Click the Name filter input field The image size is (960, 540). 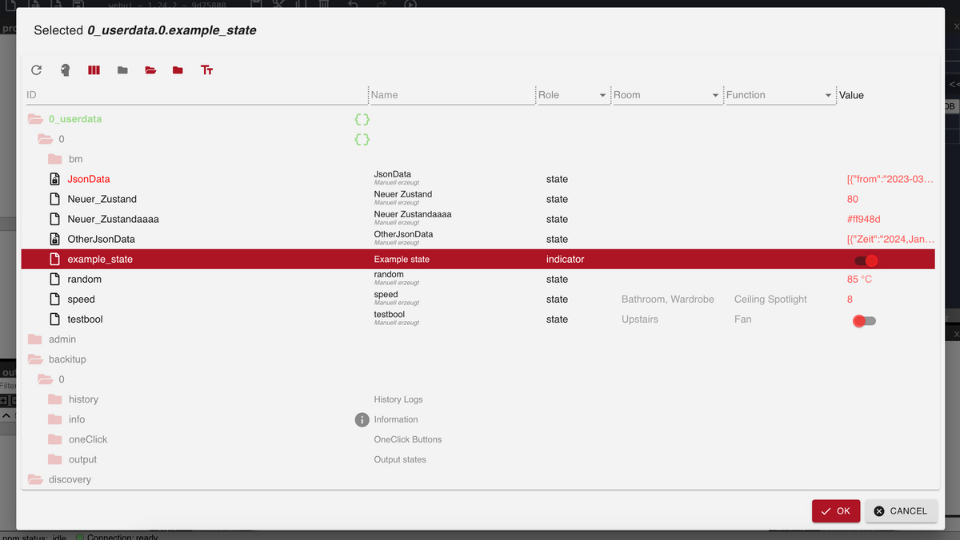pyautogui.click(x=452, y=95)
